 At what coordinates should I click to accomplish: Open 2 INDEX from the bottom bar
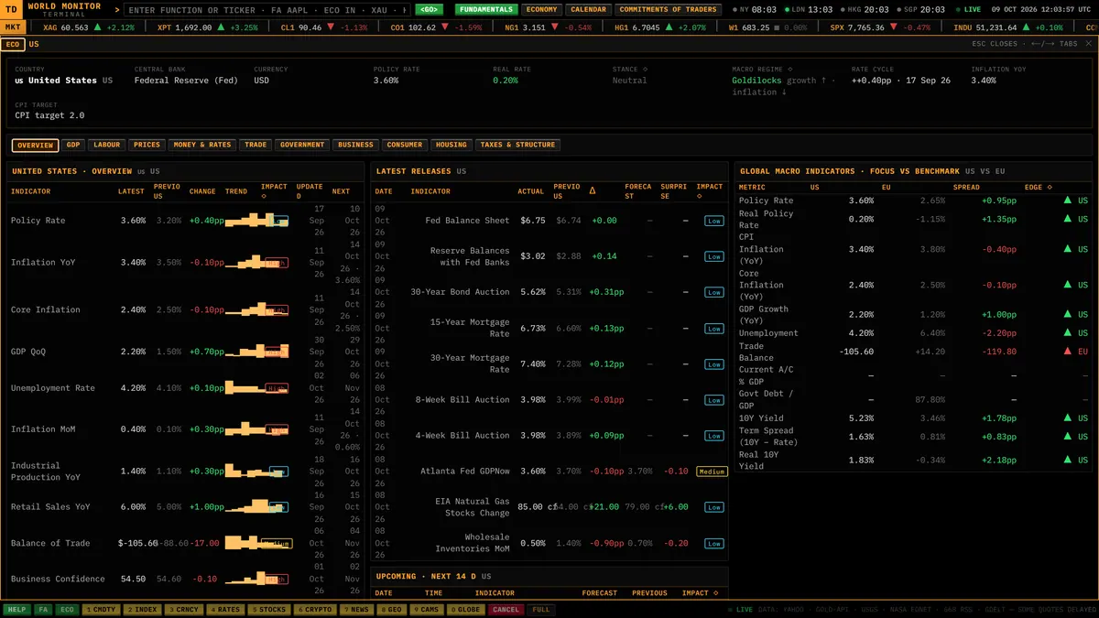pos(142,609)
